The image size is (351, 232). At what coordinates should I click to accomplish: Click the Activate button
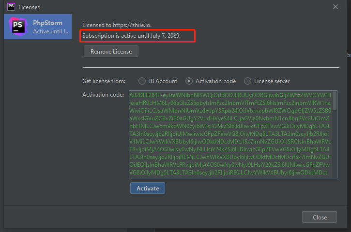tap(148, 188)
